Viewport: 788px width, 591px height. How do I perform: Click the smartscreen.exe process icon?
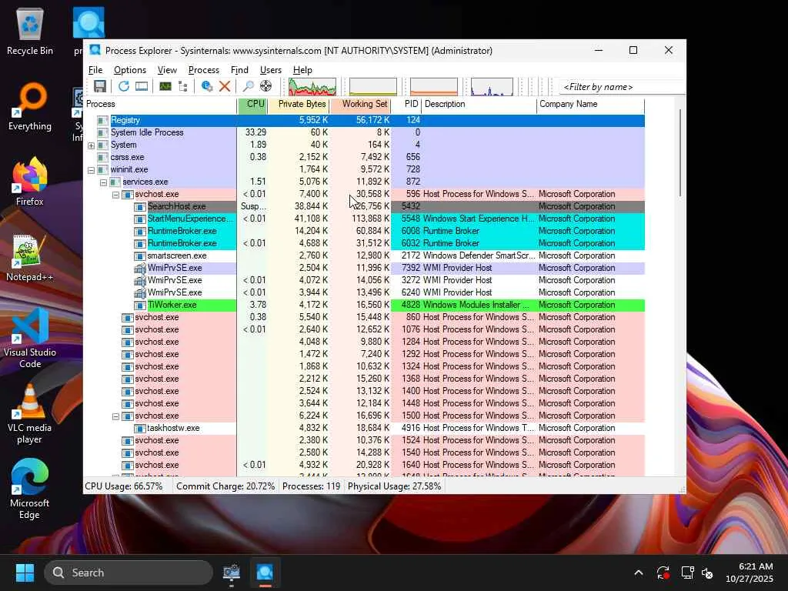[140, 255]
